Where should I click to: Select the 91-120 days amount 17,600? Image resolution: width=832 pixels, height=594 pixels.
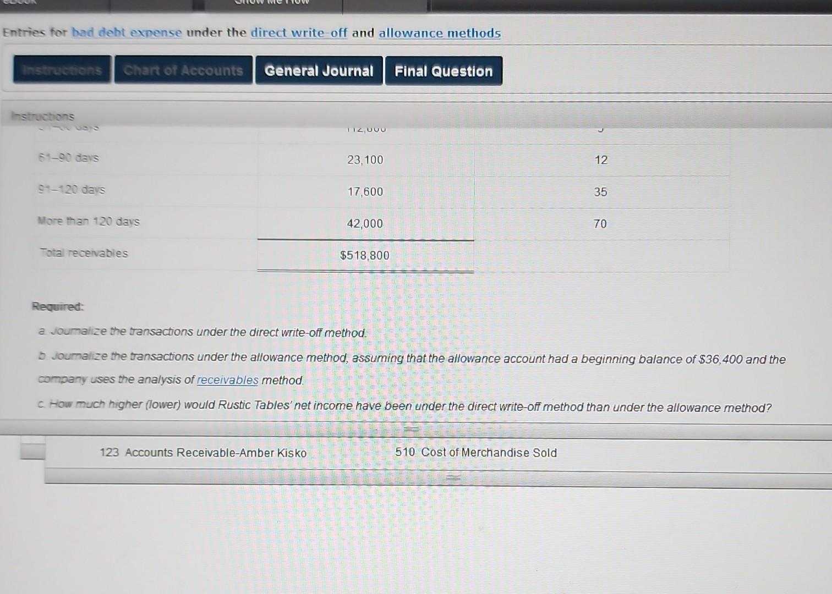pyautogui.click(x=365, y=191)
